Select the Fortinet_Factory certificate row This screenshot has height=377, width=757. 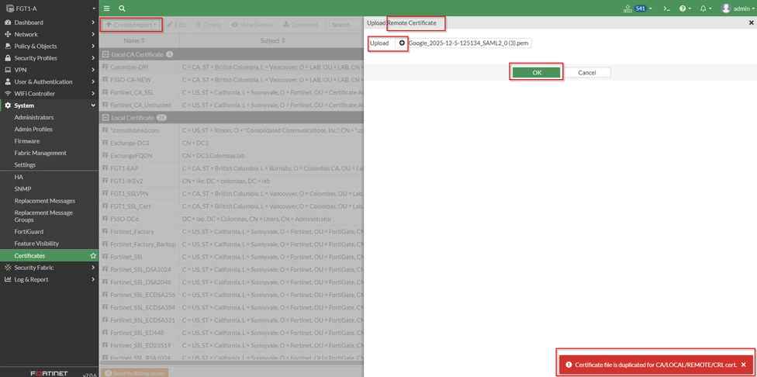(231, 231)
